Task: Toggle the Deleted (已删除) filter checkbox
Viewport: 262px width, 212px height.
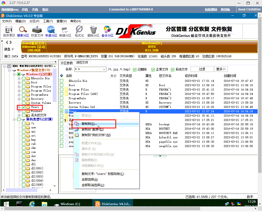Action: tap(135, 69)
